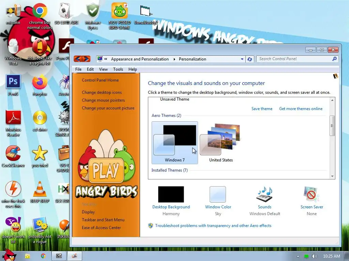This screenshot has height=261, width=349.
Task: Click the Appearance and Personalization breadcrumb
Action: pyautogui.click(x=140, y=59)
